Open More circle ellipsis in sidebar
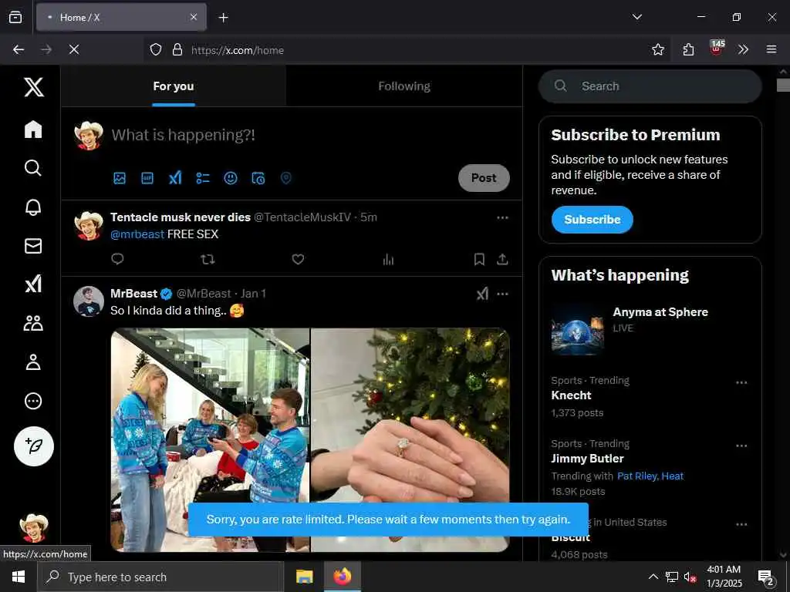 [33, 401]
